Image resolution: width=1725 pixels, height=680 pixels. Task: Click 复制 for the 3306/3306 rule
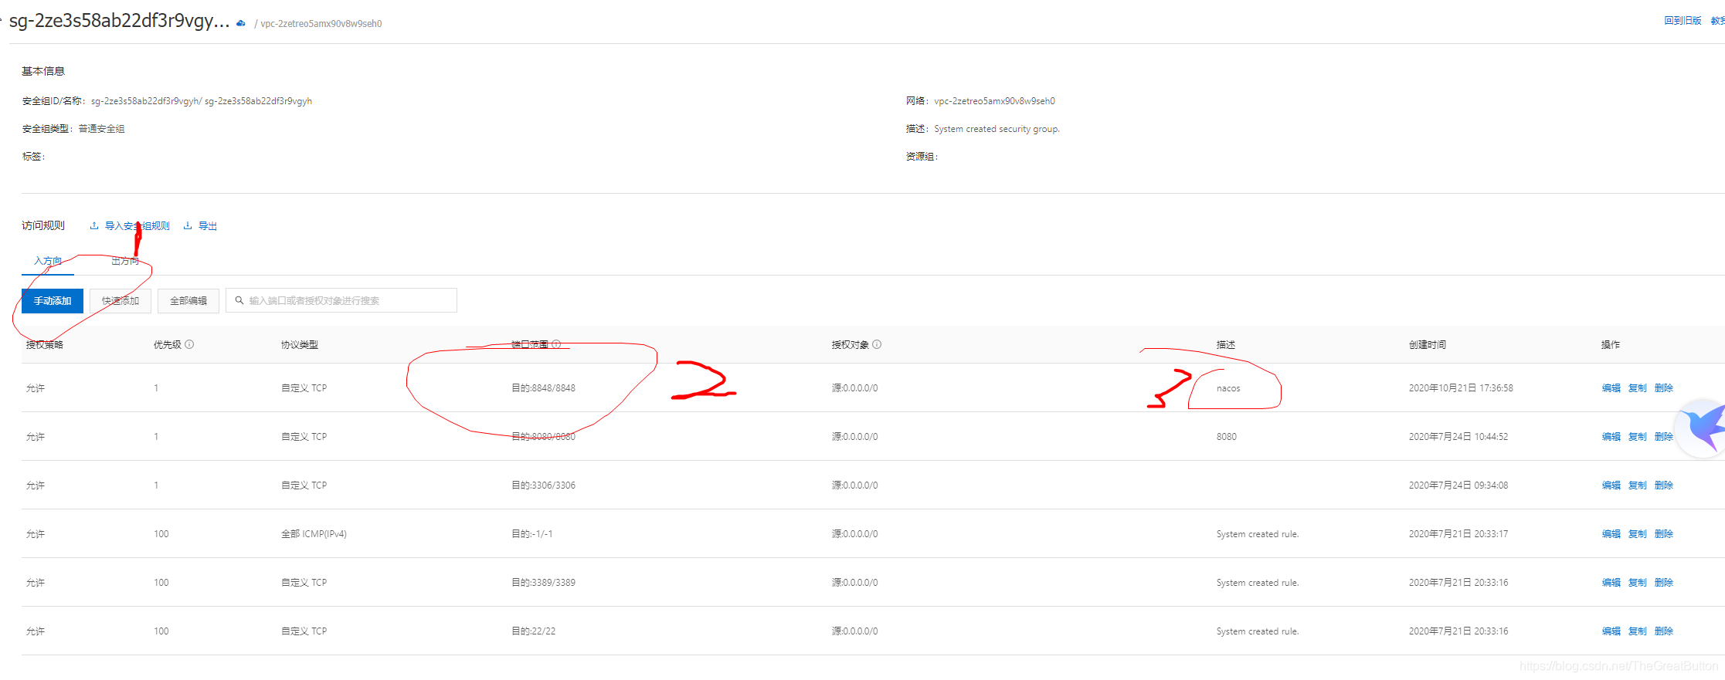(1638, 485)
